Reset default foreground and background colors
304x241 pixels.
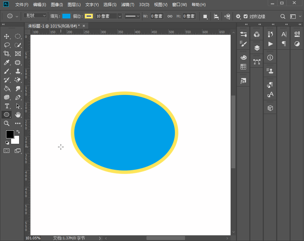[7, 143]
